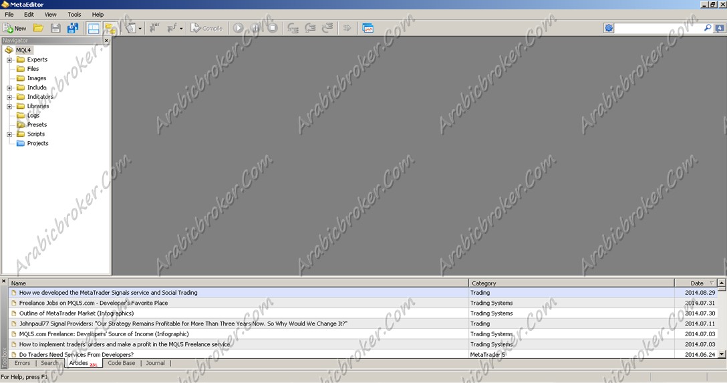Close the Navigator panel with its X

107,41
